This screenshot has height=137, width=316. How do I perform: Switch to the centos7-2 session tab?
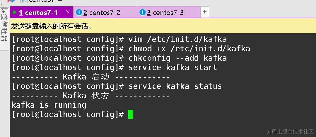pyautogui.click(x=105, y=12)
